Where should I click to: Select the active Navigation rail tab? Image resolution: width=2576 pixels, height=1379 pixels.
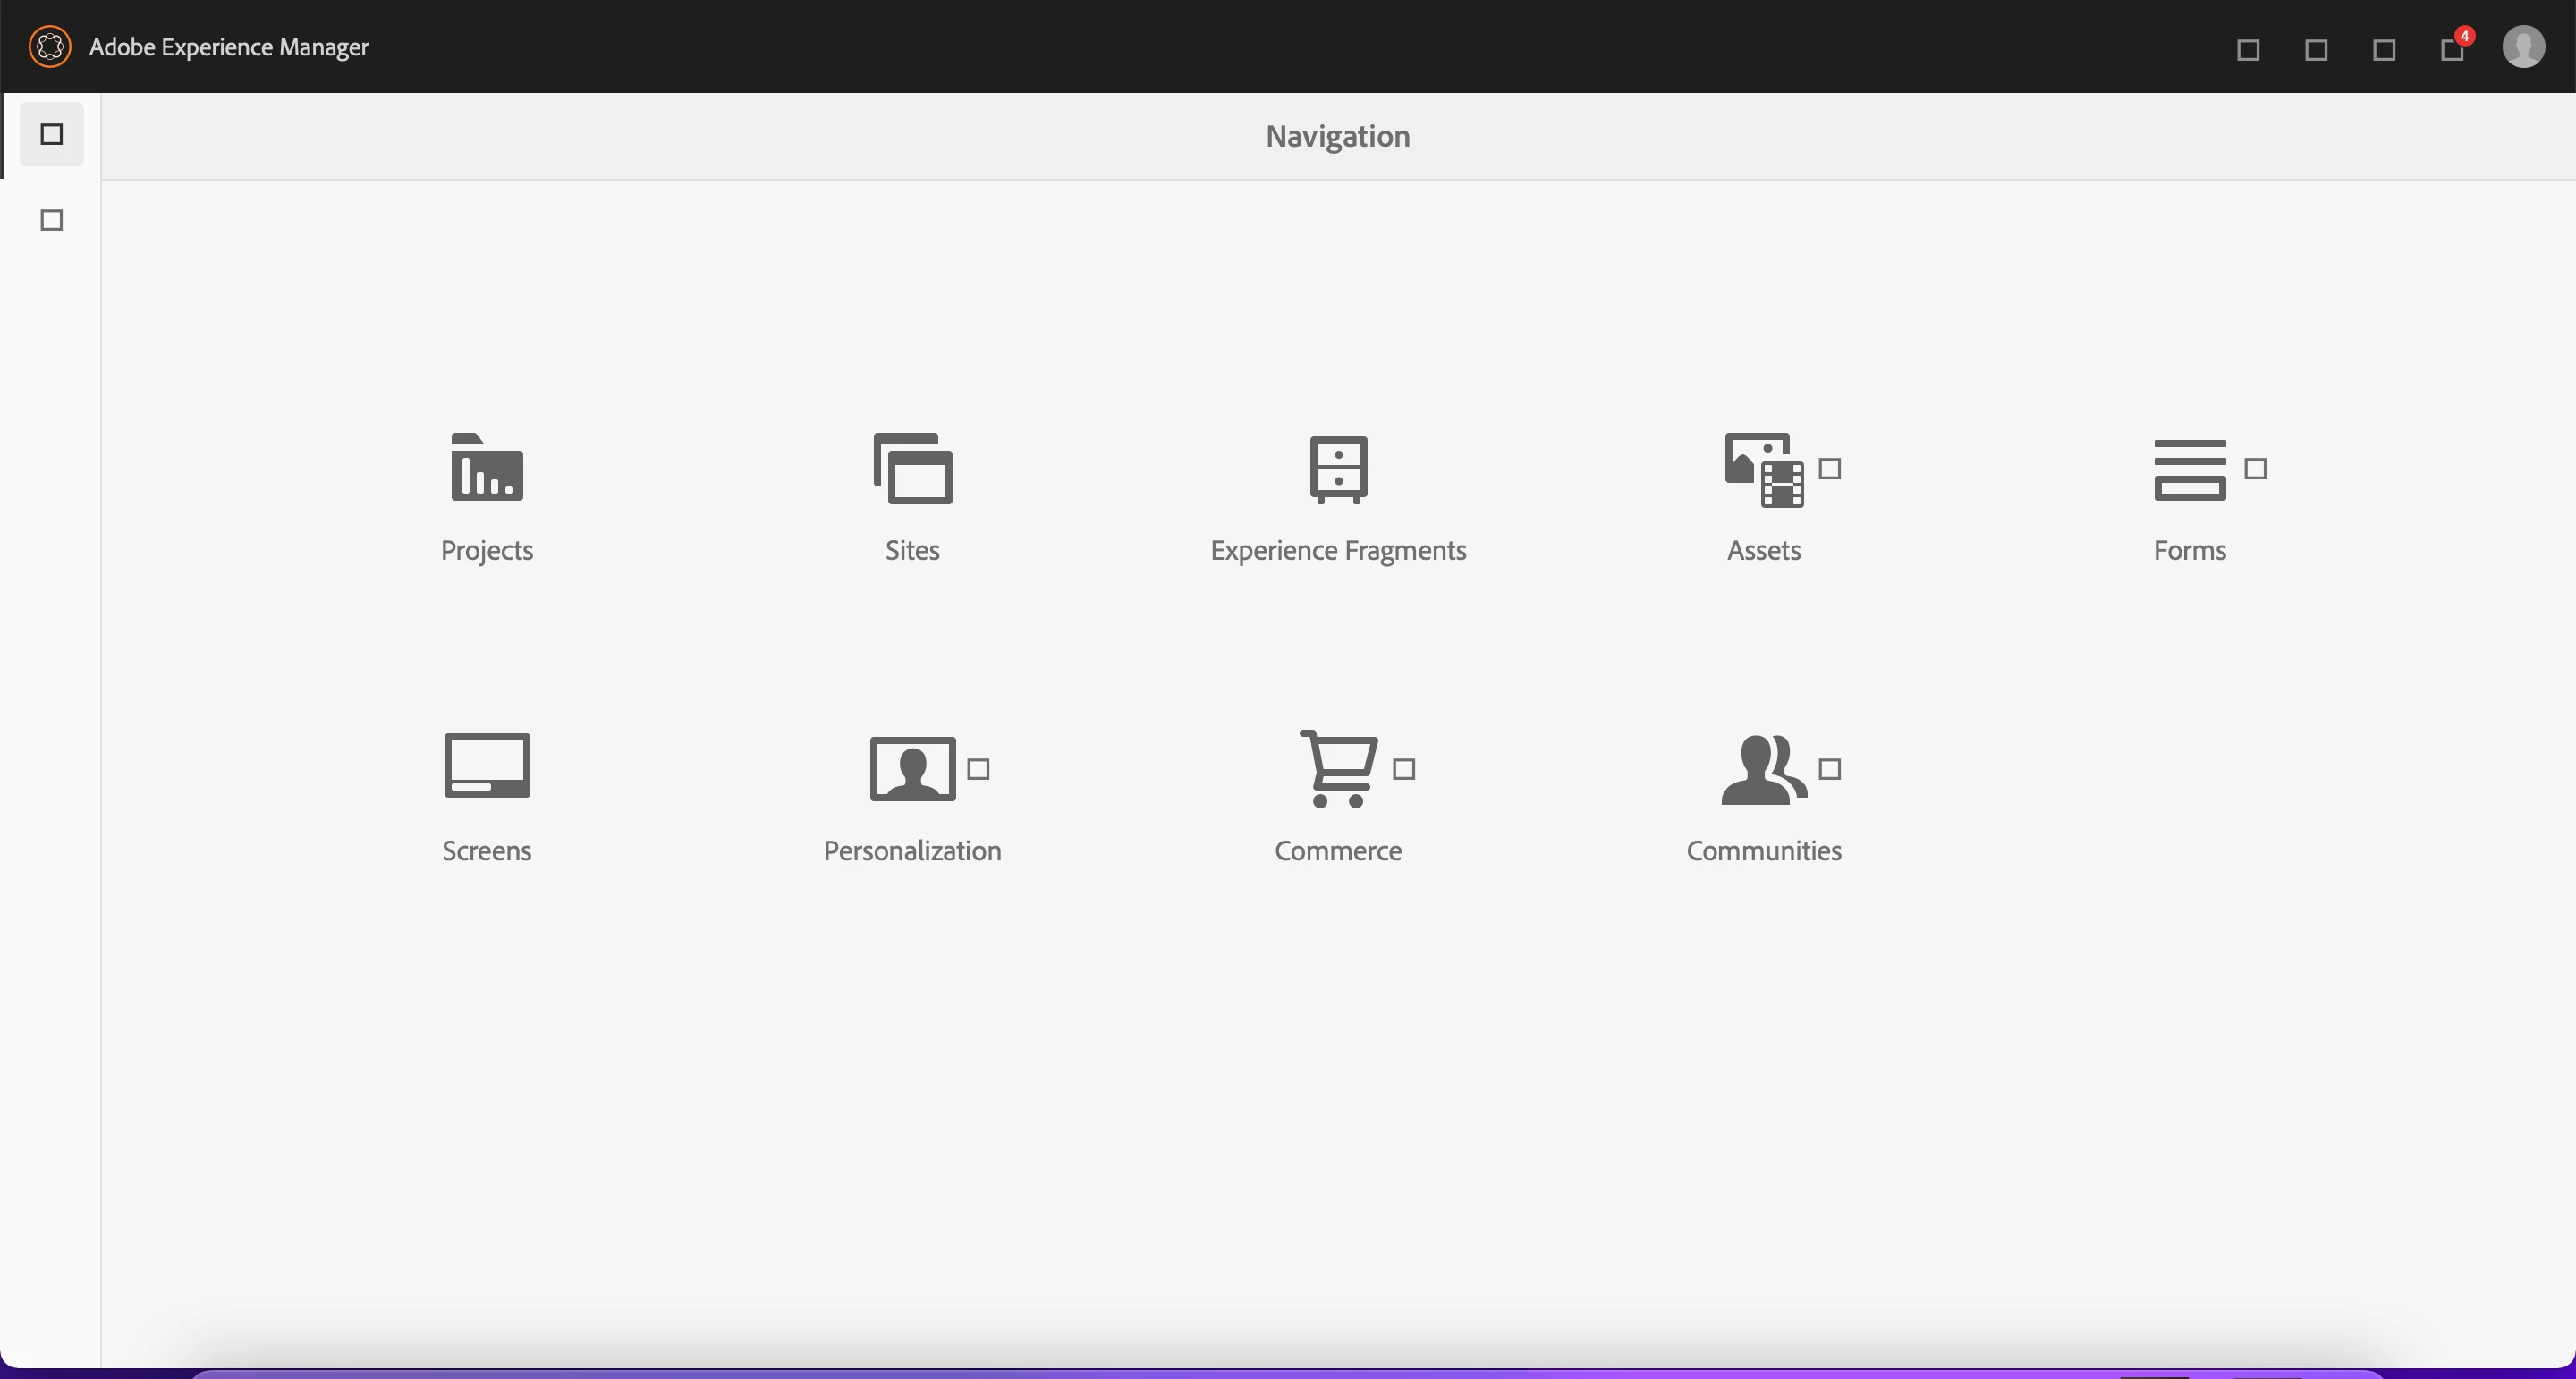click(x=51, y=134)
